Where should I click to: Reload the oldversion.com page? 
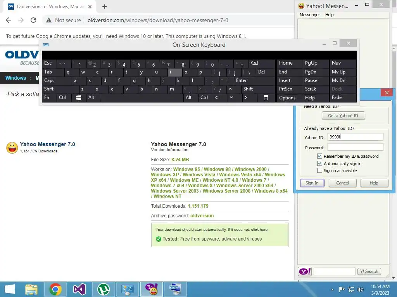pos(33,20)
